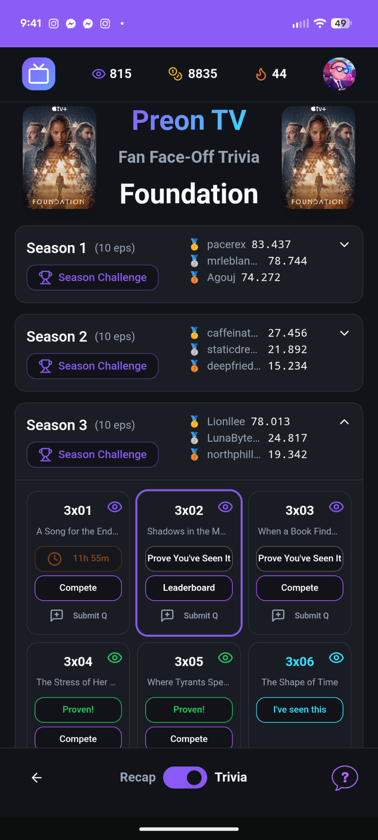The width and height of the screenshot is (378, 840).
Task: Expand the Season 1 leaderboard chevron
Action: tap(344, 245)
